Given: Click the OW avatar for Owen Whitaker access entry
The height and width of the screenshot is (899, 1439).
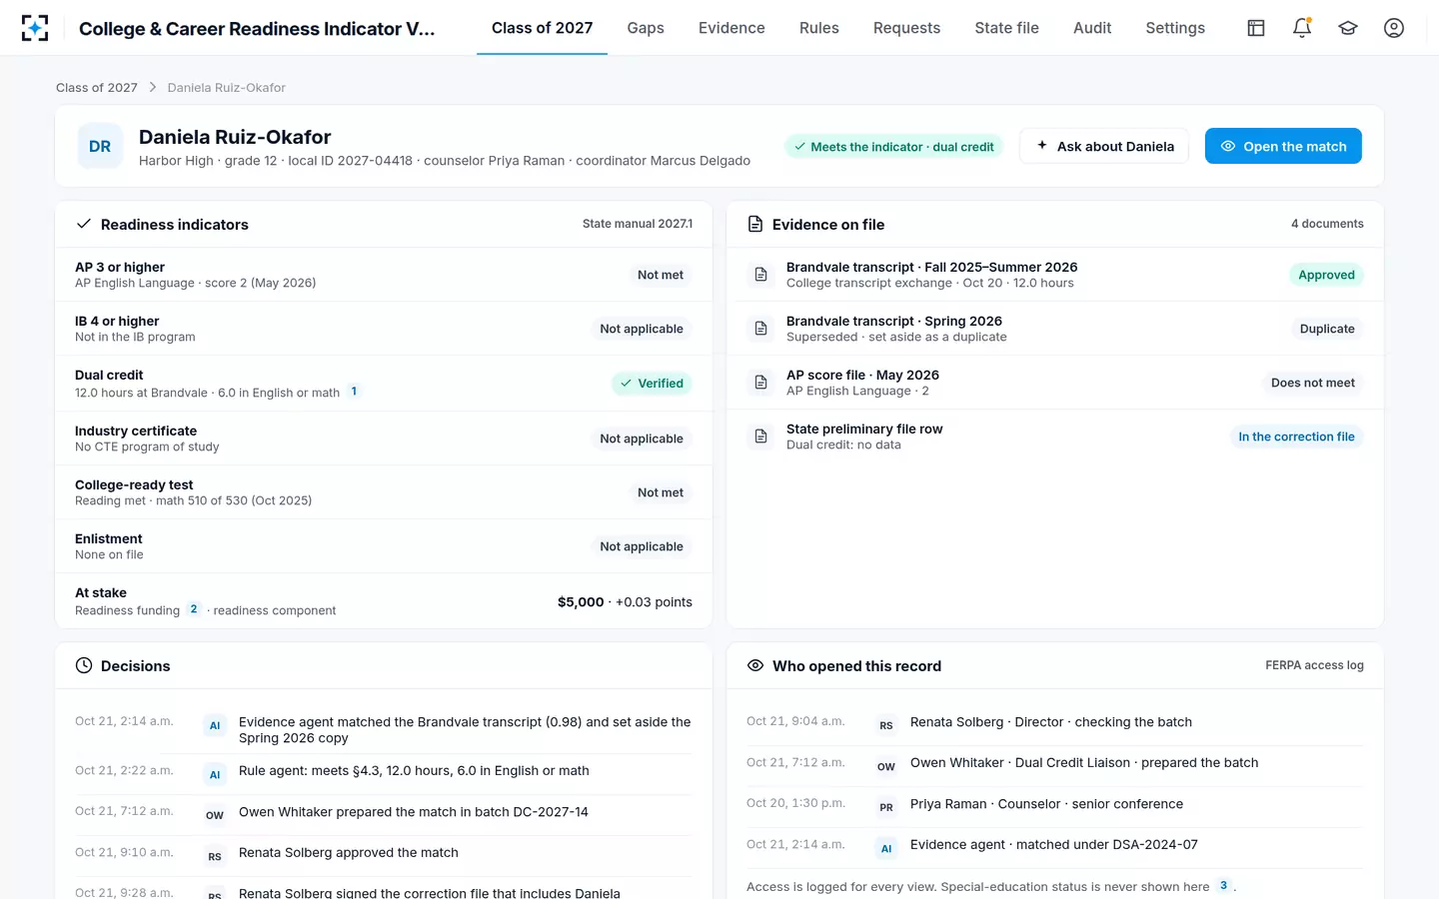Looking at the screenshot, I should (x=886, y=766).
